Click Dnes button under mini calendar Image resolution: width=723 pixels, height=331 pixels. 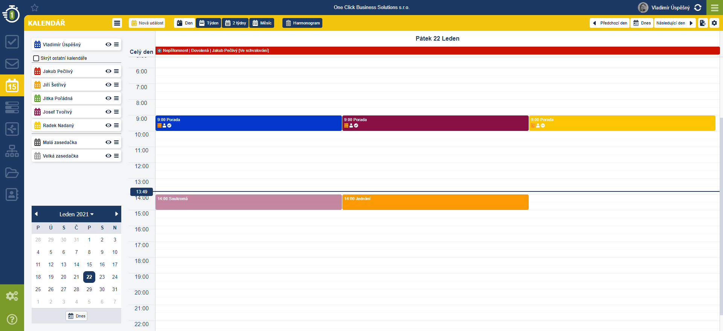pyautogui.click(x=76, y=316)
